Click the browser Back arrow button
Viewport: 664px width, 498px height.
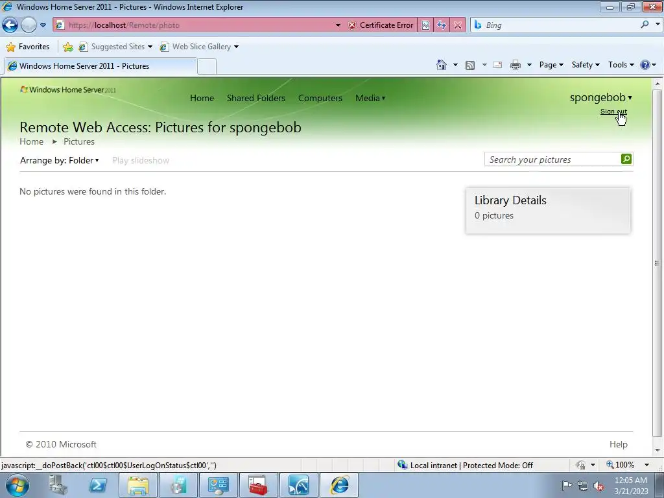click(x=10, y=25)
